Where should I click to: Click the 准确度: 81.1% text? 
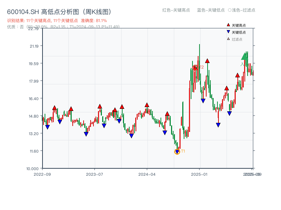[x=94, y=21]
